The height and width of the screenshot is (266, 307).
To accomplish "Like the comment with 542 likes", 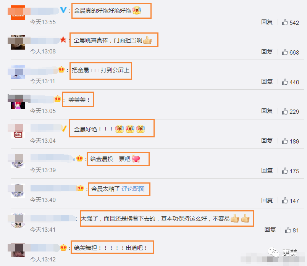I will [x=285, y=22].
